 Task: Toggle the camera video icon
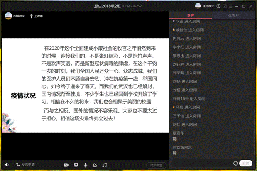click(66, 165)
